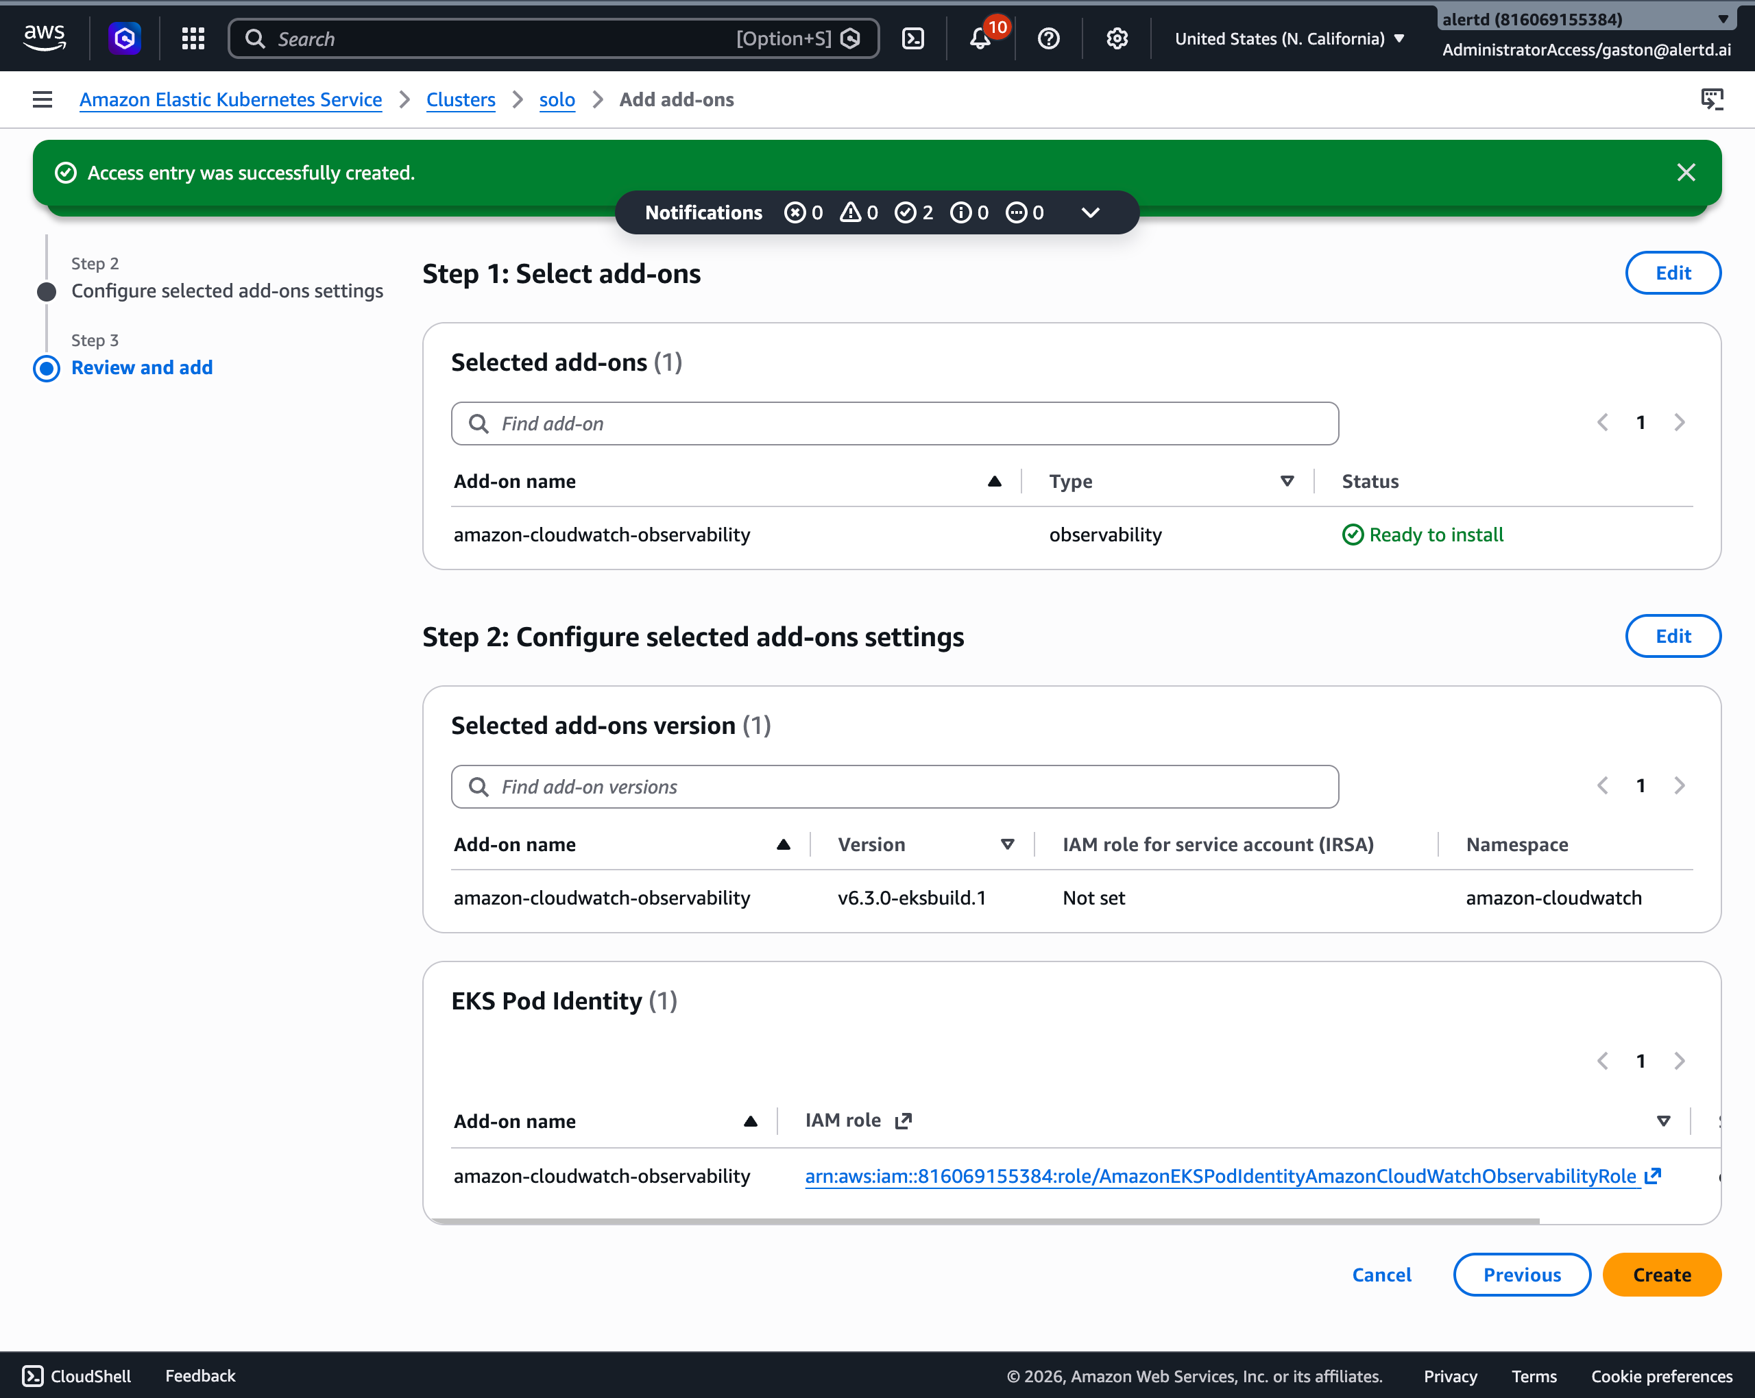Screen dimensions: 1755x1398
Task: Select Step 3 Review and add
Action: 142,368
